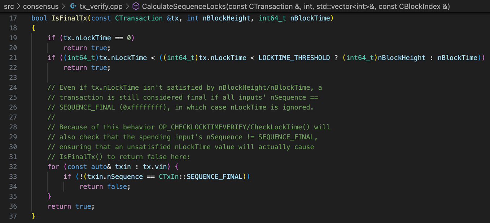Click the LOCKTIME_THRESHOLD constant on line 21
The width and height of the screenshot is (490, 223).
pyautogui.click(x=294, y=58)
